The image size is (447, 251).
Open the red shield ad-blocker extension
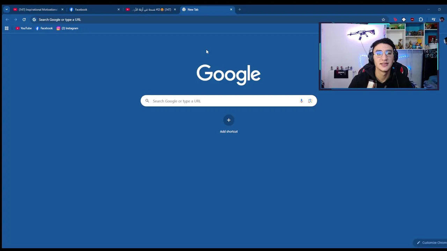pyautogui.click(x=412, y=20)
